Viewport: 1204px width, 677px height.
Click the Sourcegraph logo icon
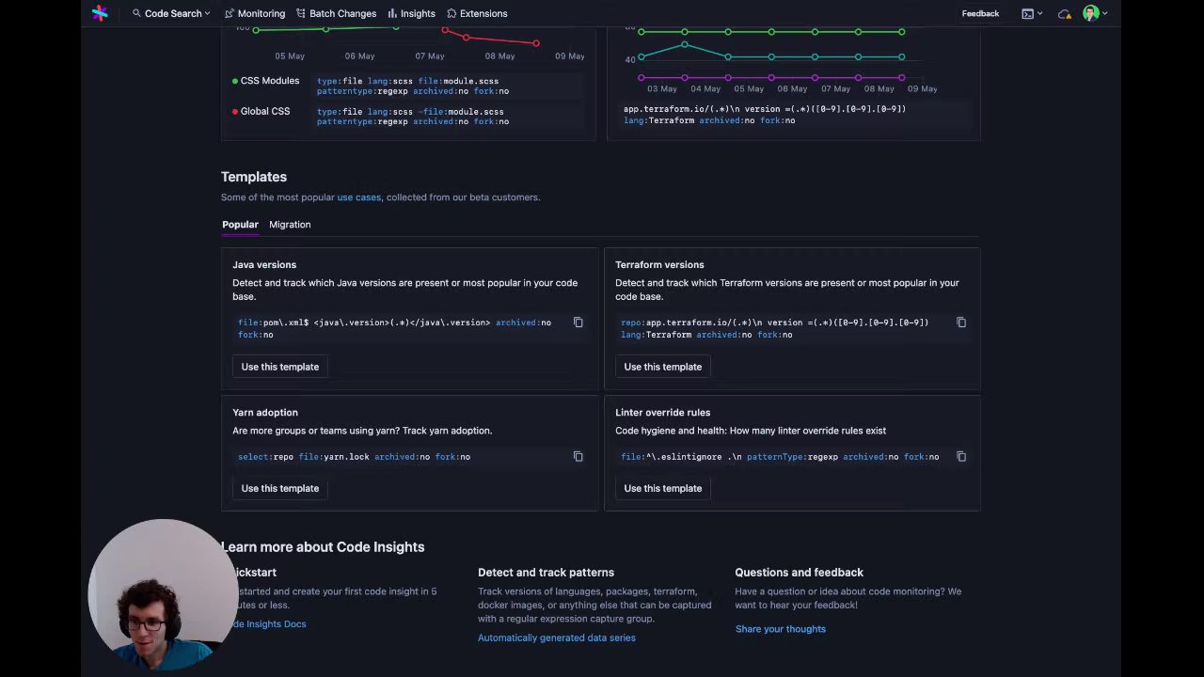100,13
